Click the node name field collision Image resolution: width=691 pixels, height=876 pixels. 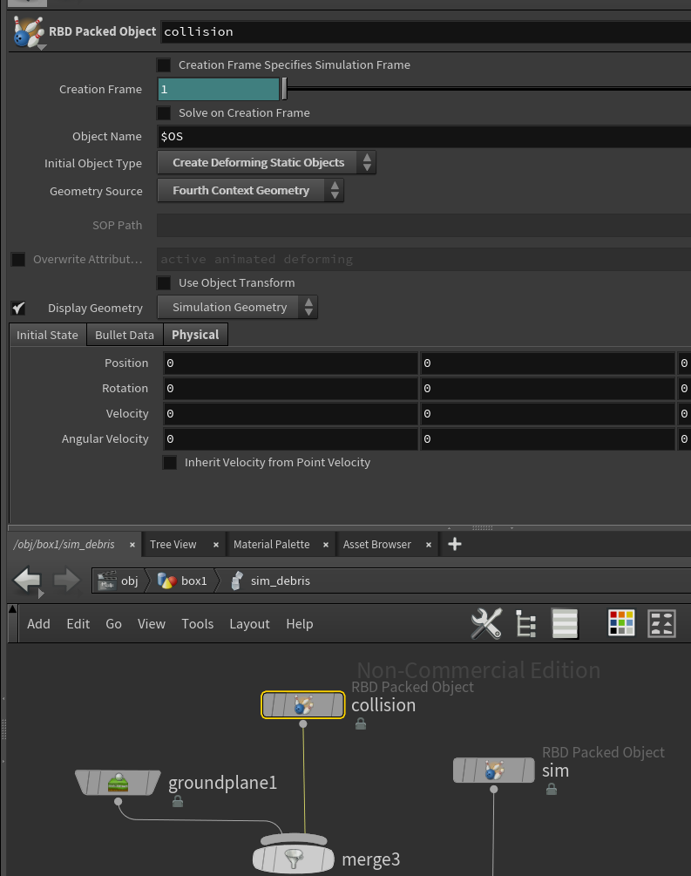[425, 32]
